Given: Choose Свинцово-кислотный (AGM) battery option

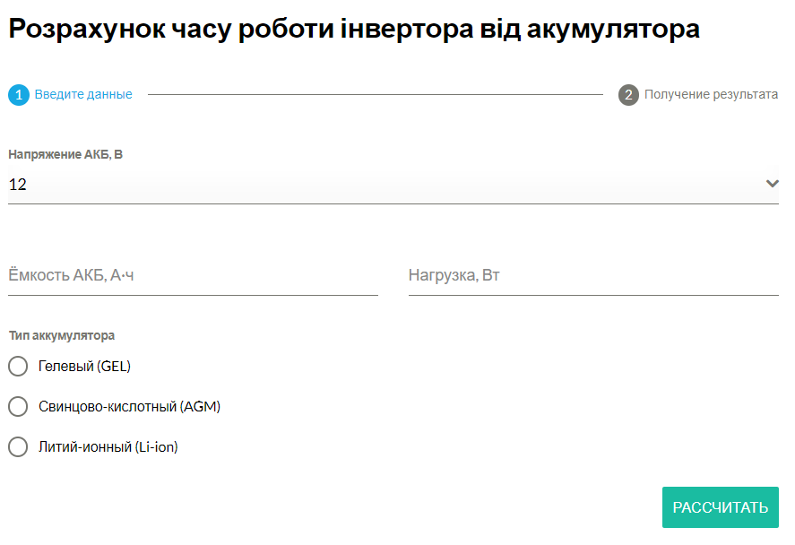Looking at the screenshot, I should 16,406.
